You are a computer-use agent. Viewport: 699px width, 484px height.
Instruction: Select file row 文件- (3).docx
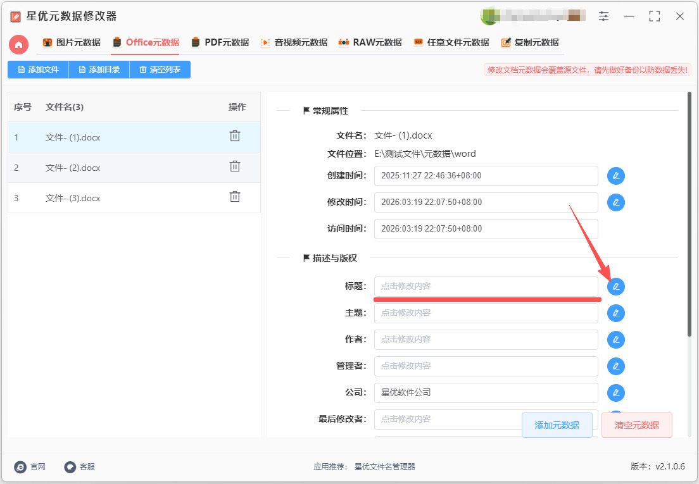[x=134, y=197]
